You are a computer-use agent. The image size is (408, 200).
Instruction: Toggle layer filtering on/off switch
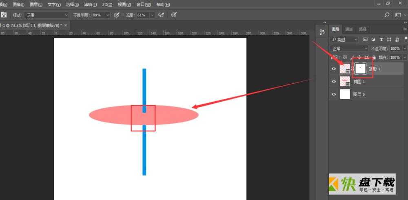point(406,39)
